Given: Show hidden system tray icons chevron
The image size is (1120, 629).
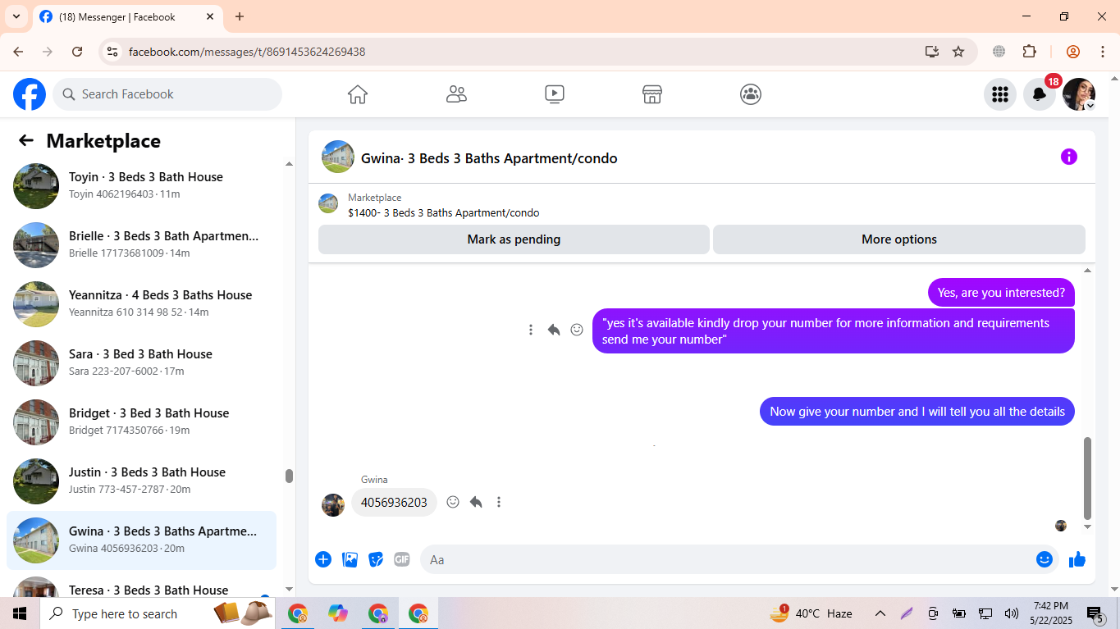Looking at the screenshot, I should point(880,613).
